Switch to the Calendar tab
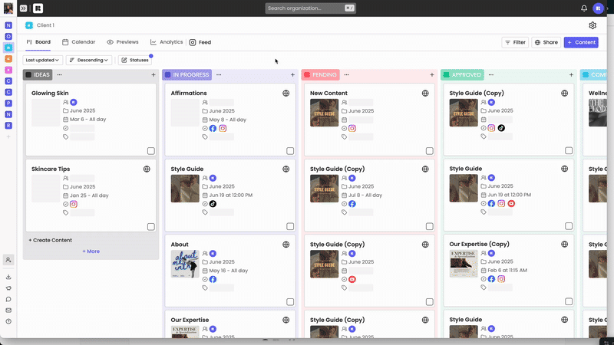The width and height of the screenshot is (614, 345). click(x=79, y=42)
